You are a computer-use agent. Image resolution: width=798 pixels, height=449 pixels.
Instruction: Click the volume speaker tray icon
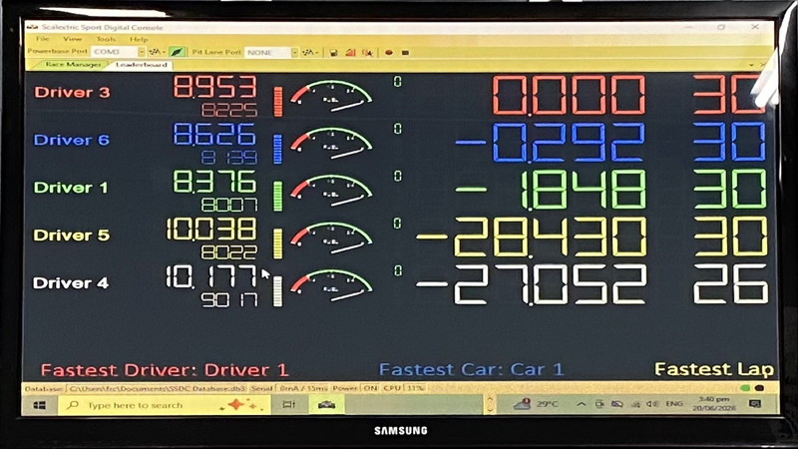[x=652, y=404]
